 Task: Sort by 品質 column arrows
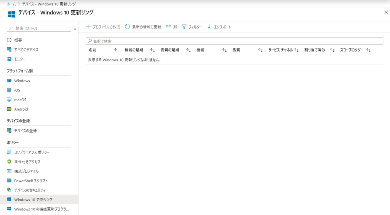click(x=261, y=50)
